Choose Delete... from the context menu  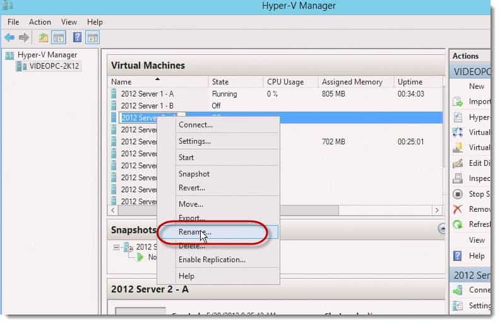point(218,246)
